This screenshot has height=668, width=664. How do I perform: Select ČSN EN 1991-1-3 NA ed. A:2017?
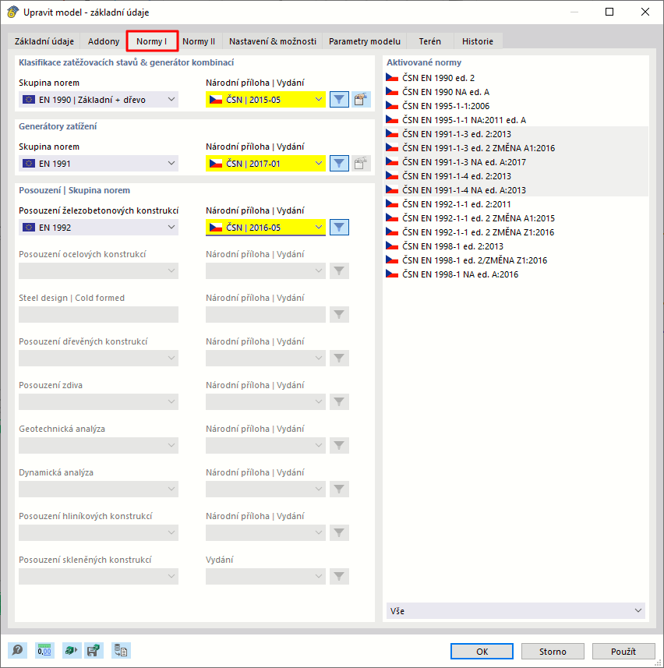point(516,162)
